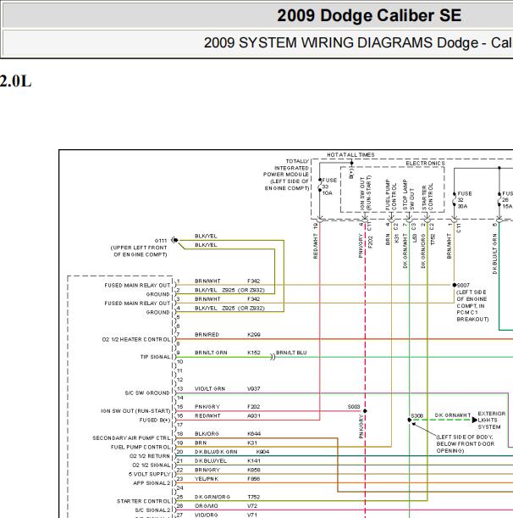The image size is (513, 518).
Task: Click circuit code 'K299'
Action: (x=254, y=335)
